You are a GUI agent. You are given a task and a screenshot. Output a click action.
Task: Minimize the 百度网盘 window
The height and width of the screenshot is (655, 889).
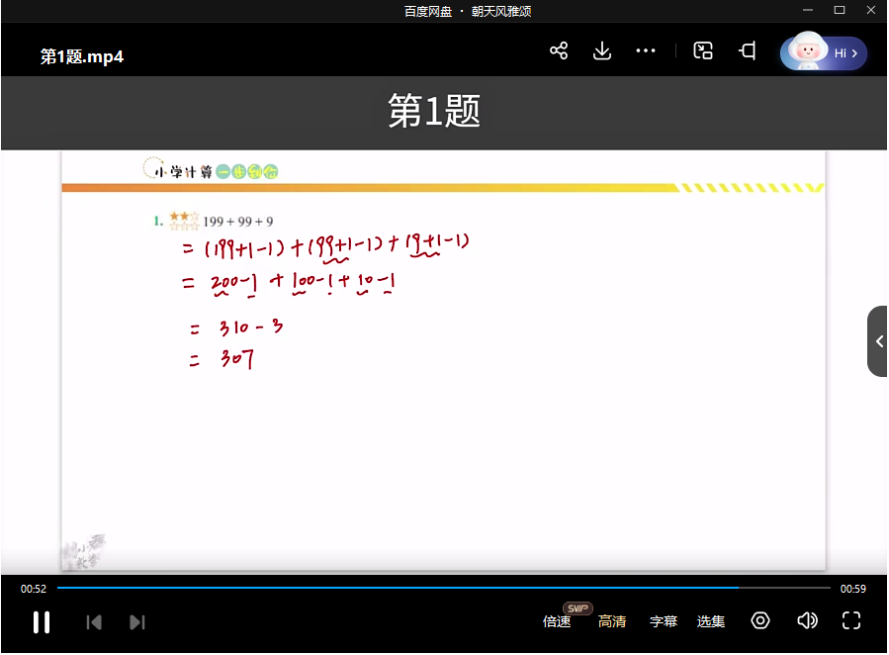[808, 10]
